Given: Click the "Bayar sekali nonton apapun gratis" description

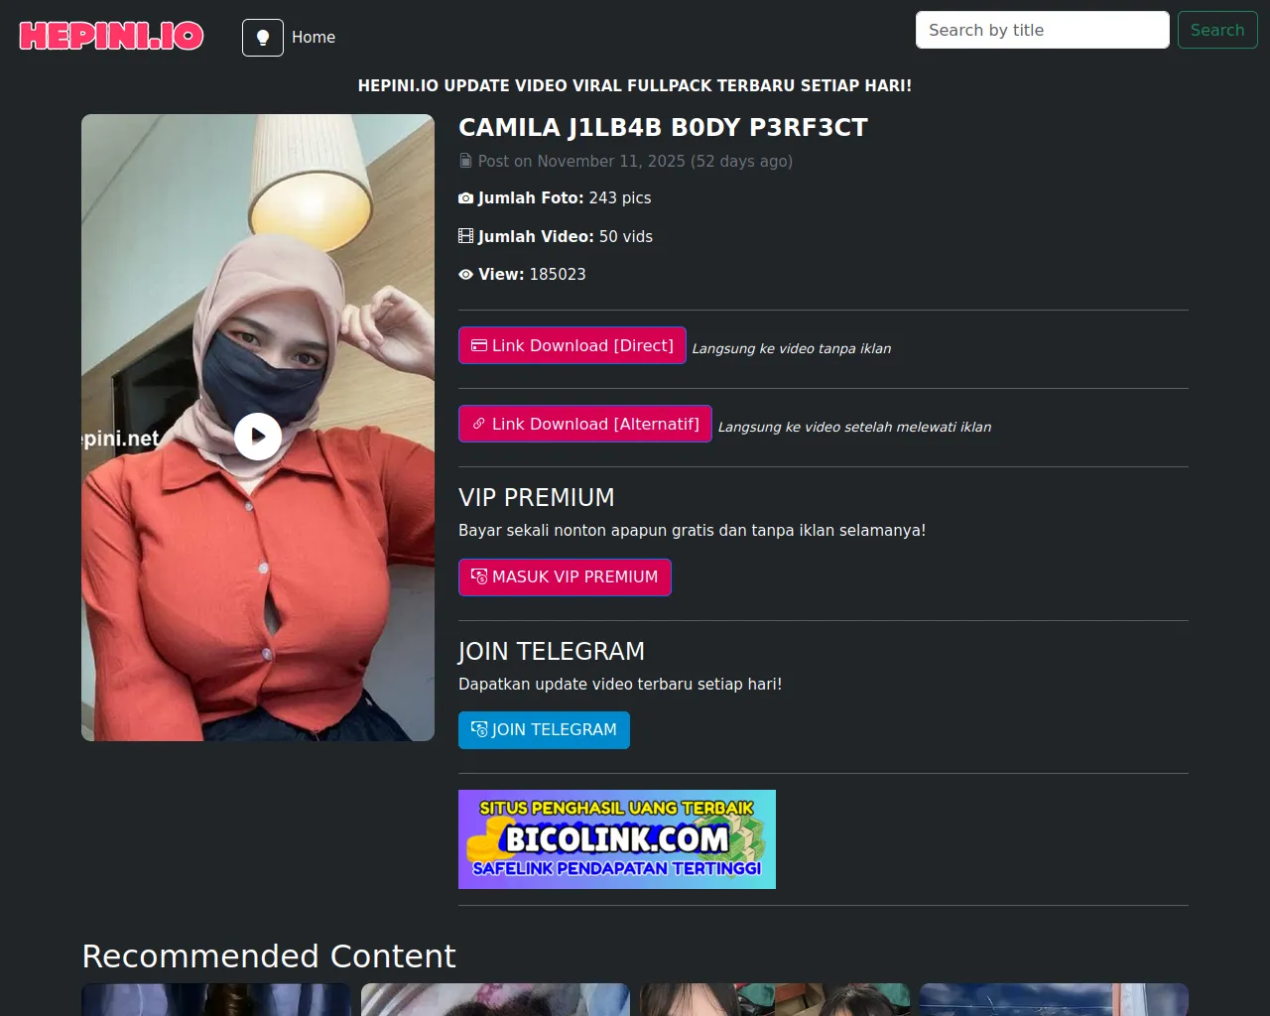Looking at the screenshot, I should click(693, 531).
